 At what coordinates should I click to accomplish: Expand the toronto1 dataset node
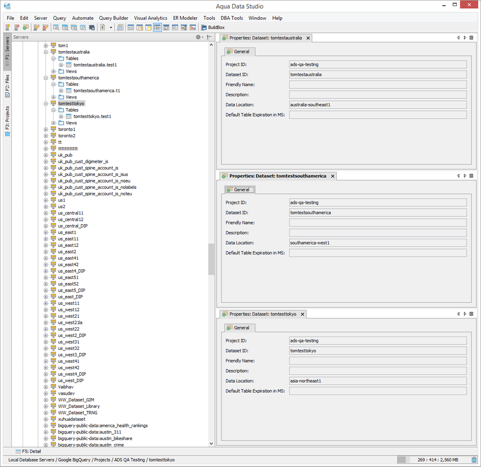click(46, 129)
